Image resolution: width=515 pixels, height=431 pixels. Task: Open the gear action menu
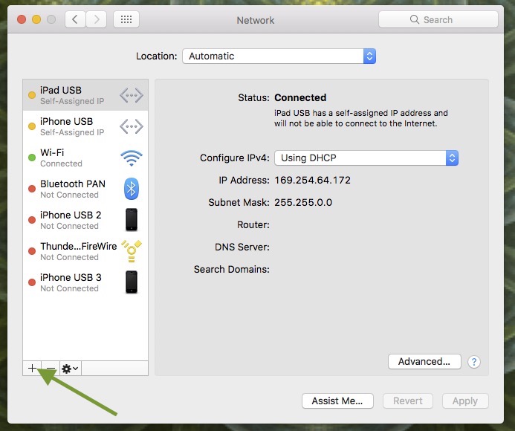coord(71,369)
